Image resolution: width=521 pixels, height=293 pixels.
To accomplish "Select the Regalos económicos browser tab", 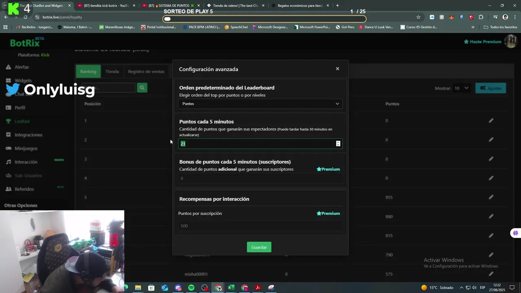I will pos(300,6).
